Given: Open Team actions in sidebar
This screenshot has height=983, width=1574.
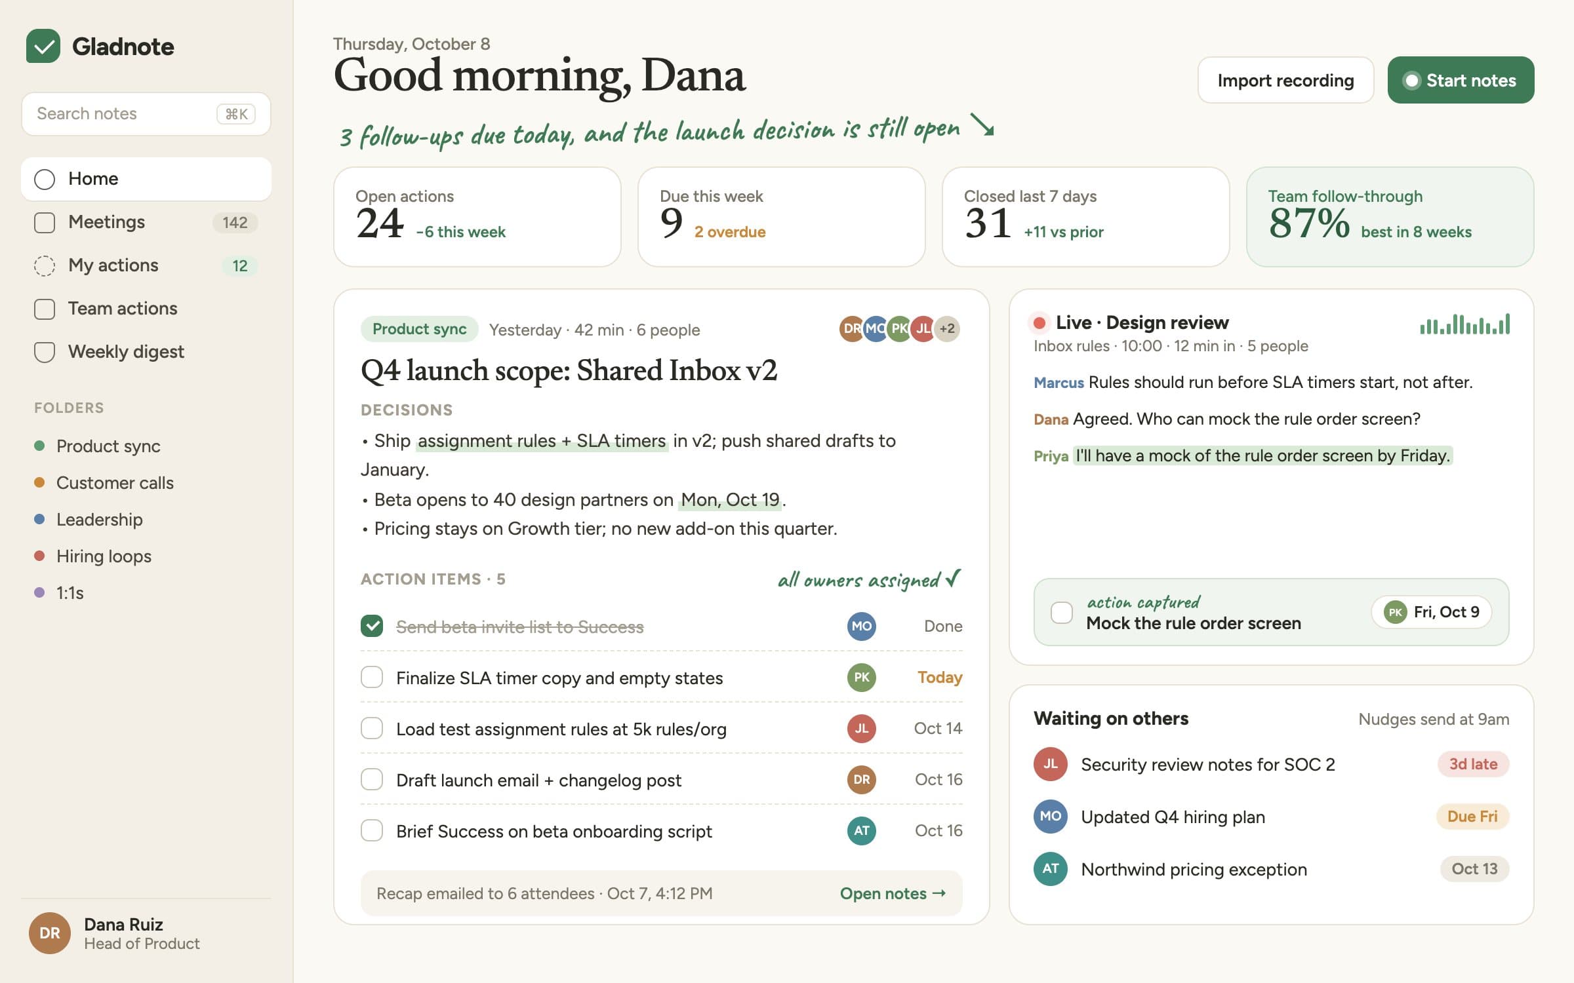Looking at the screenshot, I should point(146,309).
